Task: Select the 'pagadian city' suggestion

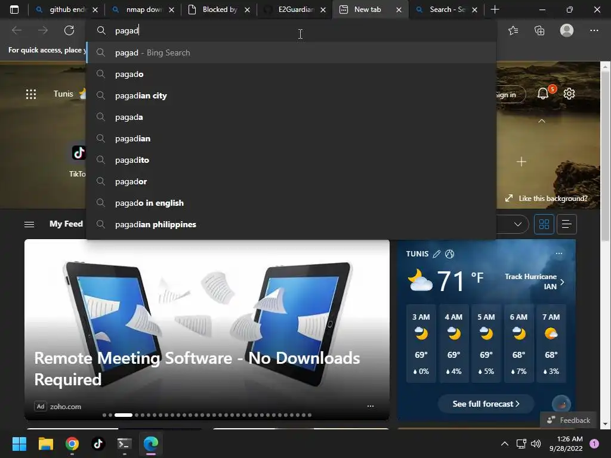Action: pyautogui.click(x=291, y=95)
